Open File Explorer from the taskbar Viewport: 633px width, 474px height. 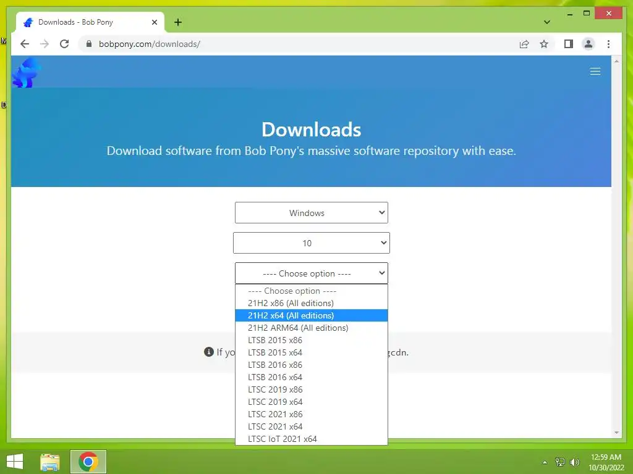coord(50,462)
